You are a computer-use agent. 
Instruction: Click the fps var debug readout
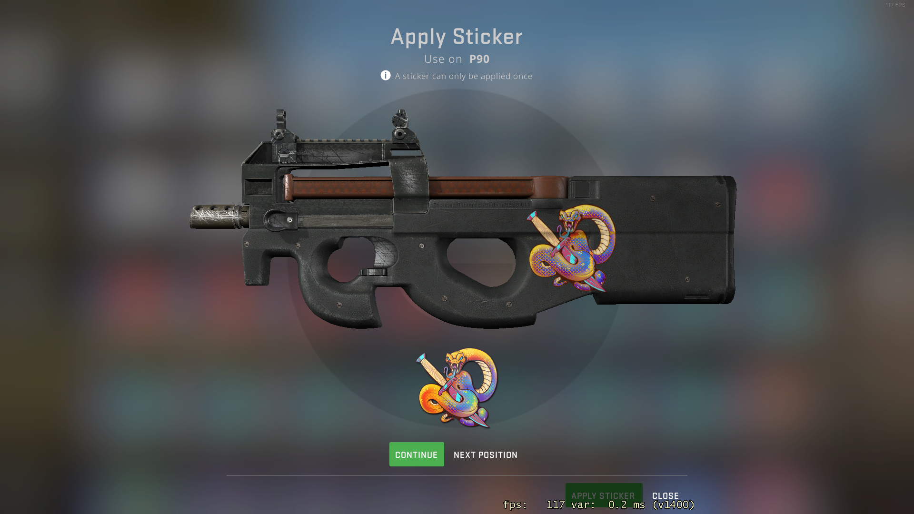pyautogui.click(x=599, y=504)
